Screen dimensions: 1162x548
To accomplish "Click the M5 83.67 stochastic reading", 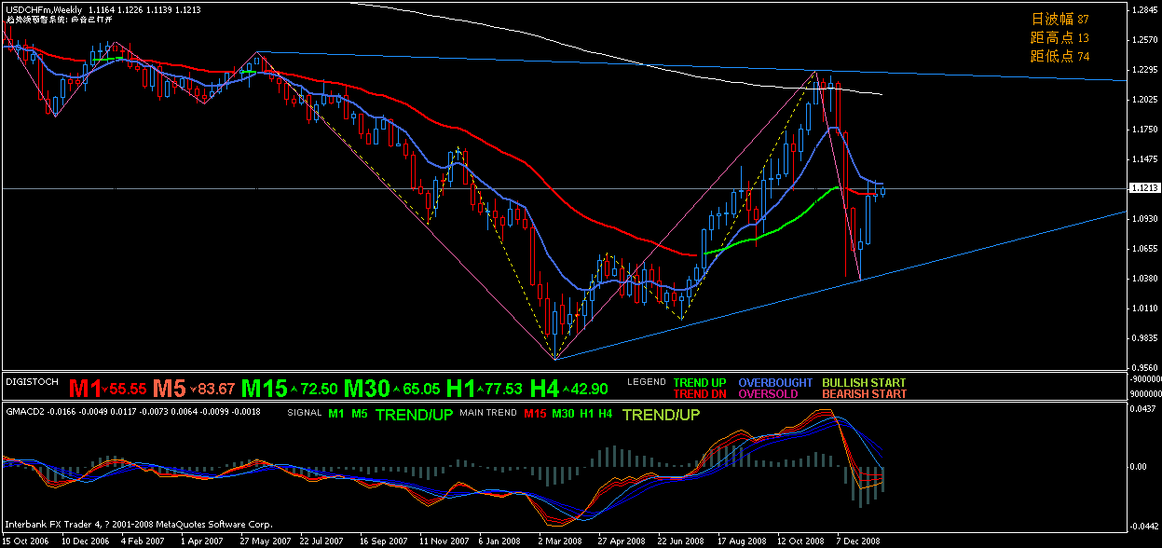I will click(195, 387).
